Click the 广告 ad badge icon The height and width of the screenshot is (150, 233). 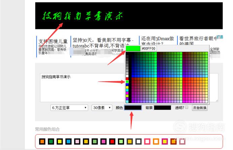pos(220,37)
